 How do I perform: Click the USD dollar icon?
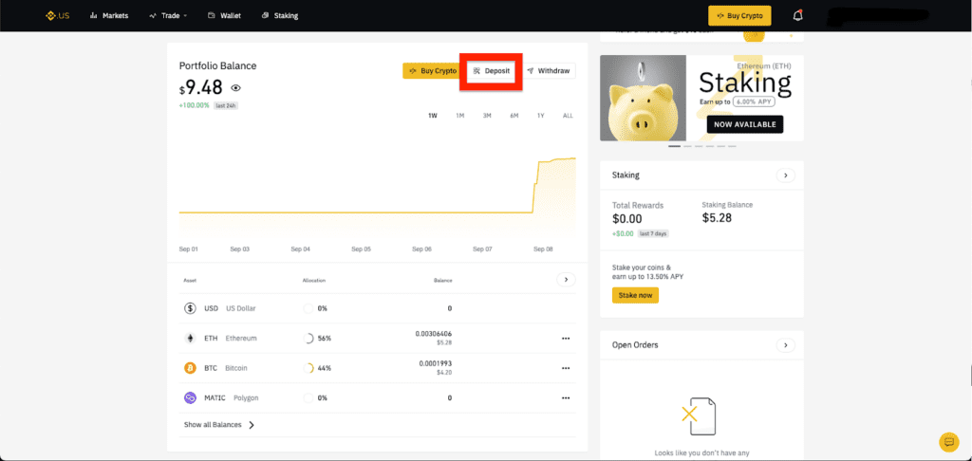[x=190, y=308]
